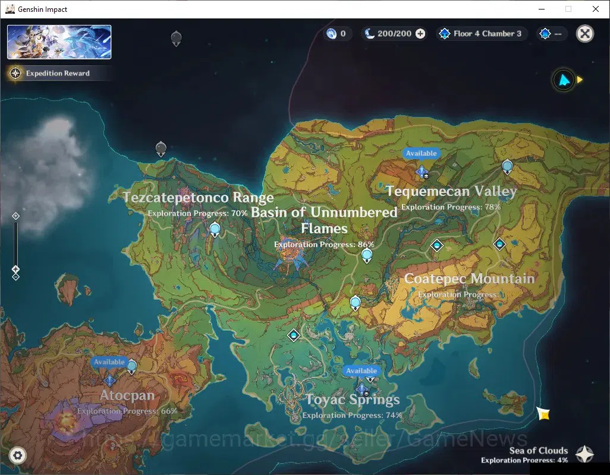
Task: Click the Available label in Tequemecan Valley
Action: (422, 153)
